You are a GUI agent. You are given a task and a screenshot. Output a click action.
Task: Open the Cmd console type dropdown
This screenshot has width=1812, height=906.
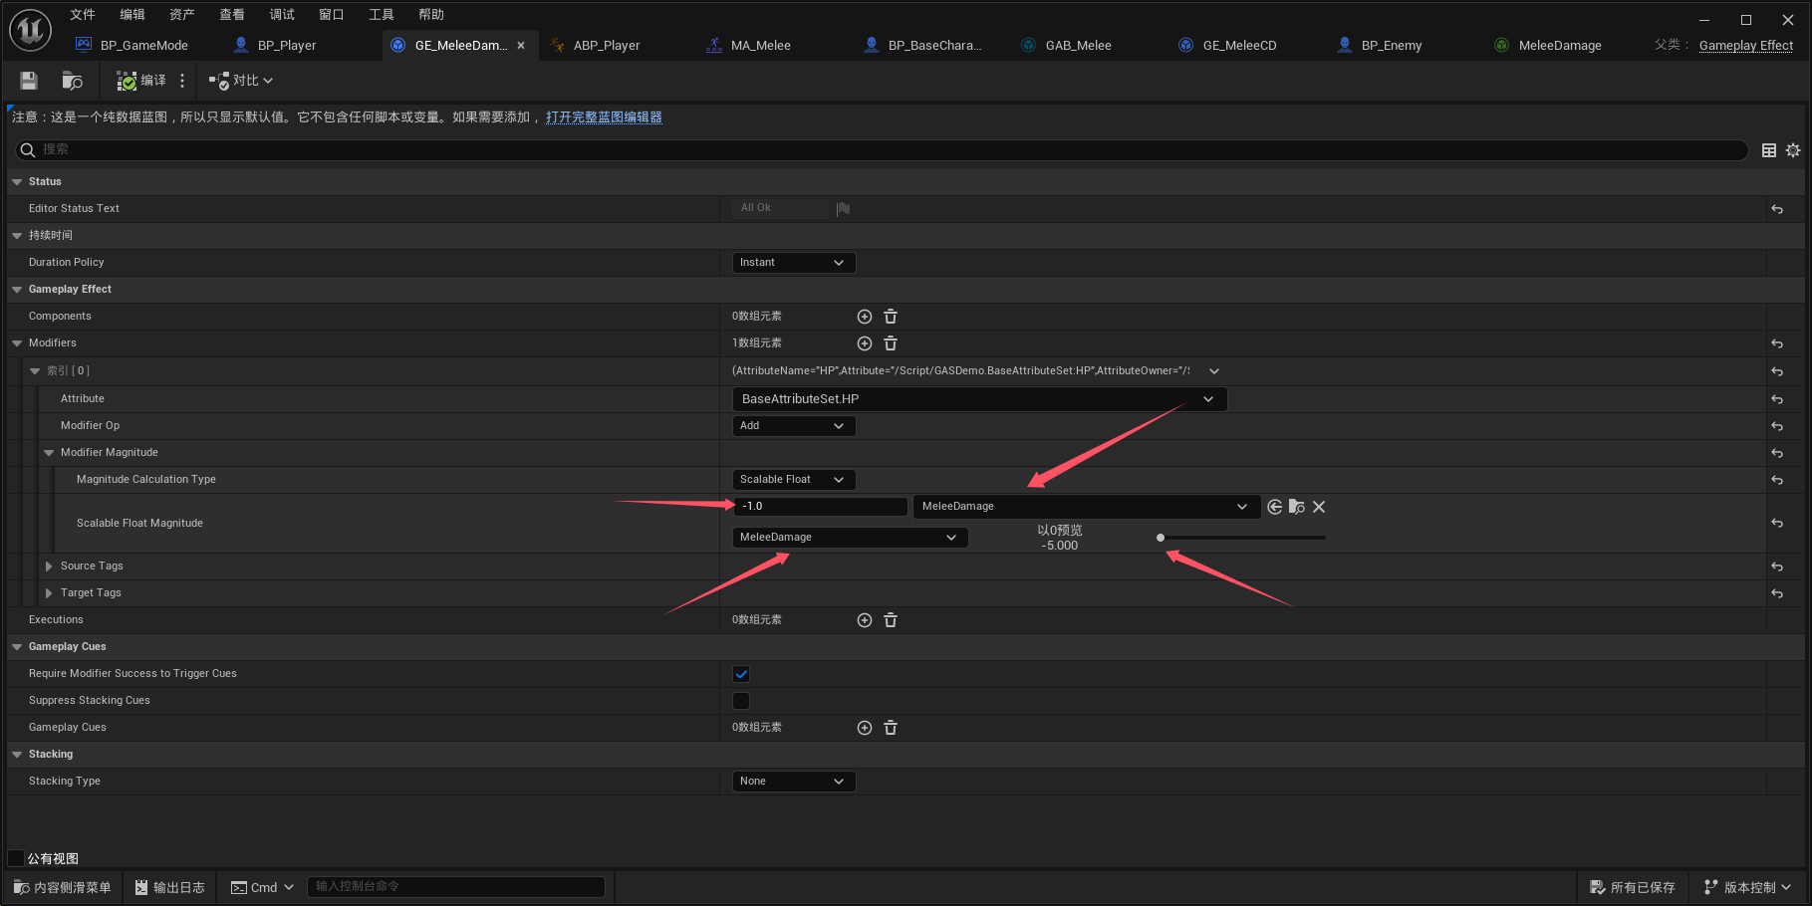coord(263,888)
